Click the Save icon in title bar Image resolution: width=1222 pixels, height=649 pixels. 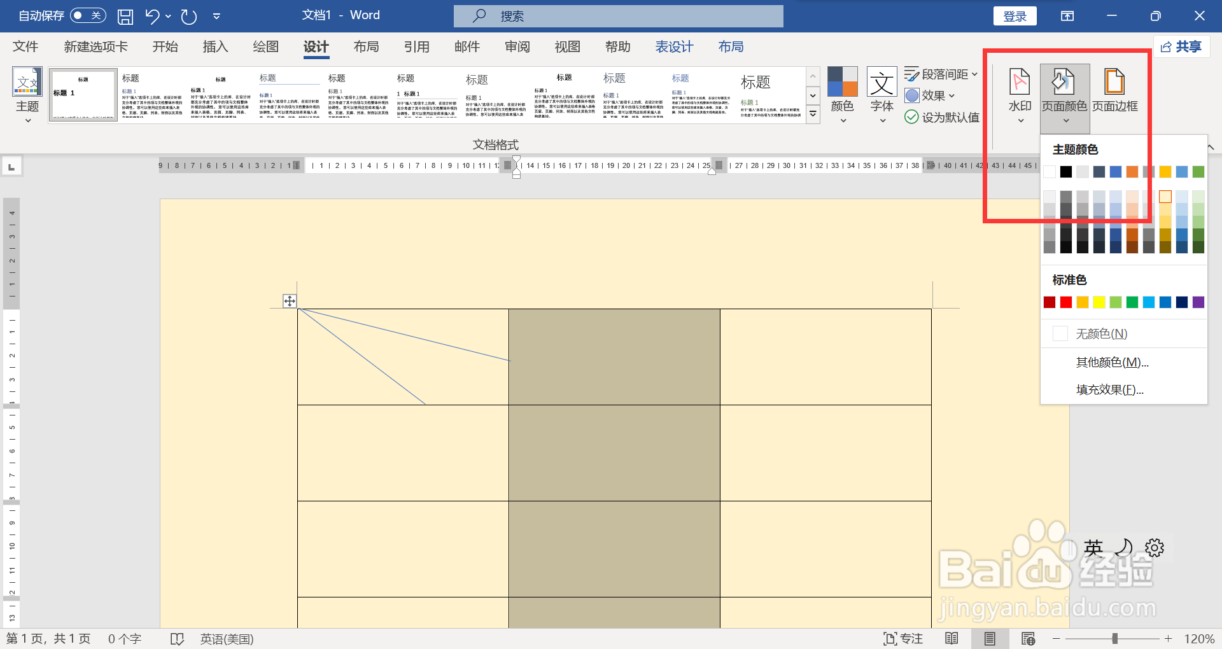125,17
